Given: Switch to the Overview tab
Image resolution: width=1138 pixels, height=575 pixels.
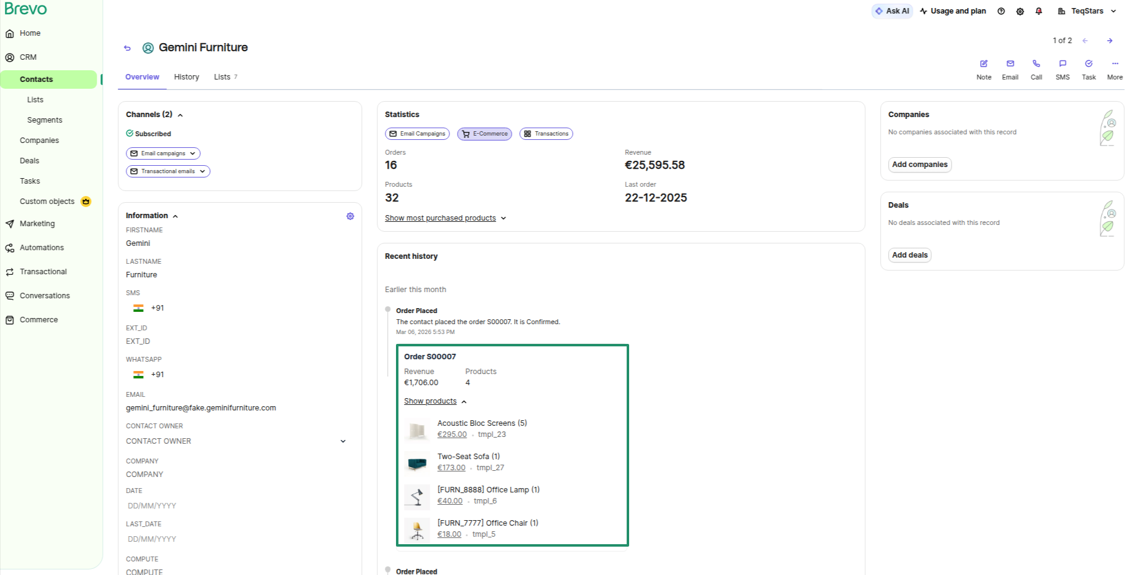Looking at the screenshot, I should click(x=142, y=77).
